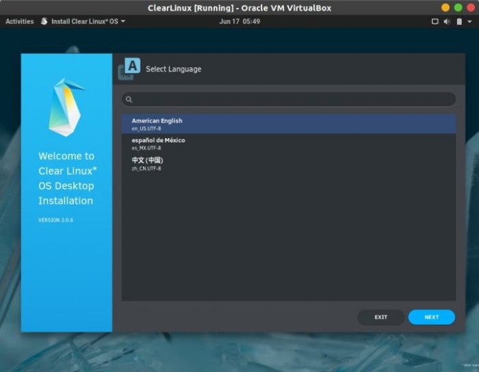Close the VirtualBox window

click(471, 8)
